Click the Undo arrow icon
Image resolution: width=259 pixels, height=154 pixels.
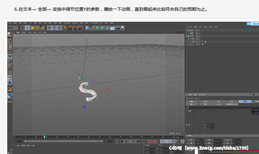[11, 28]
